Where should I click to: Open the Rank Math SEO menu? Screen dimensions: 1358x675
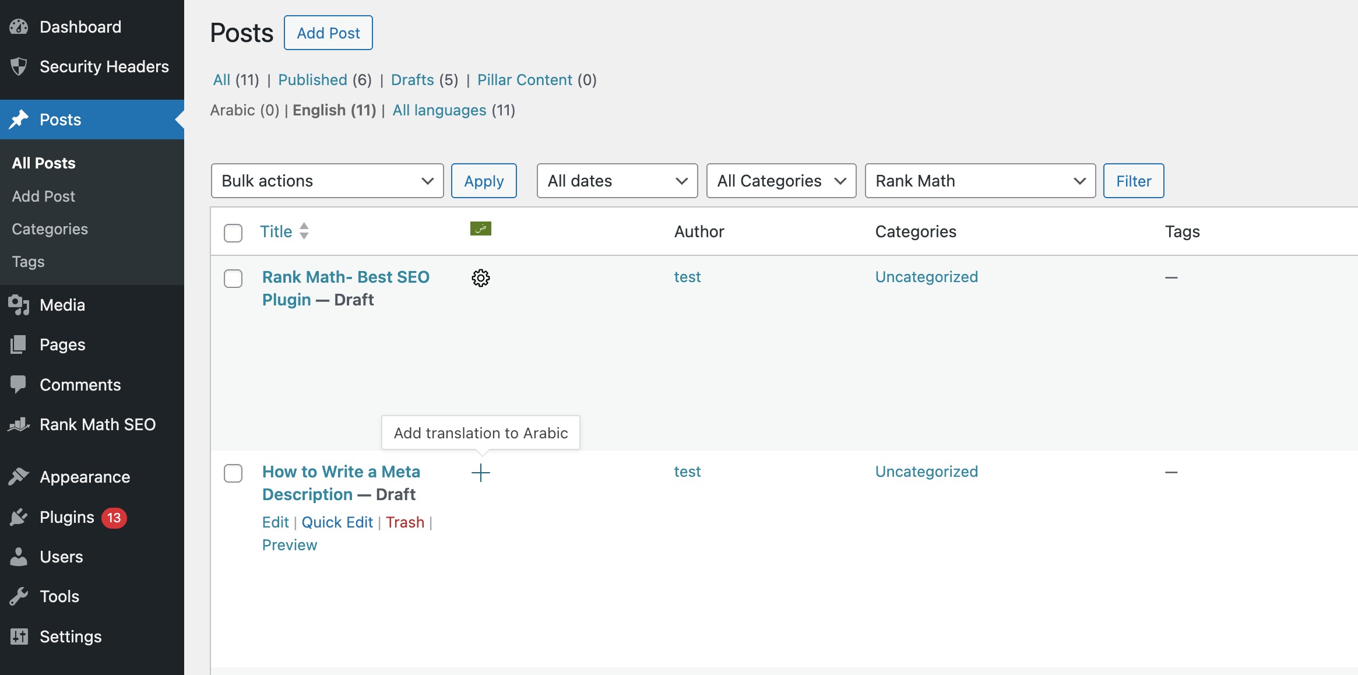pos(92,424)
